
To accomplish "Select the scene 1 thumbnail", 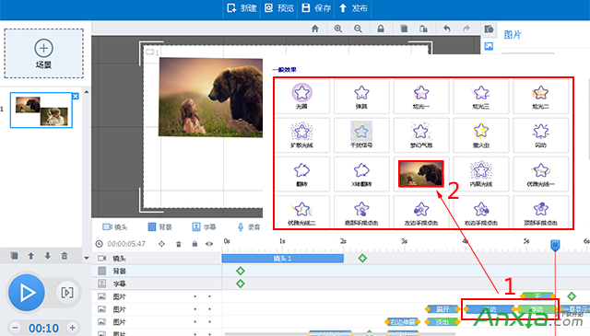I will point(41,110).
